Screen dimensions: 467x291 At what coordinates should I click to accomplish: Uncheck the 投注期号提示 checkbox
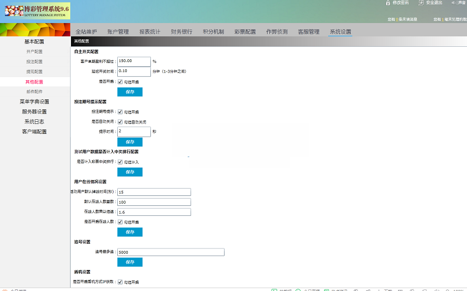tap(120, 112)
